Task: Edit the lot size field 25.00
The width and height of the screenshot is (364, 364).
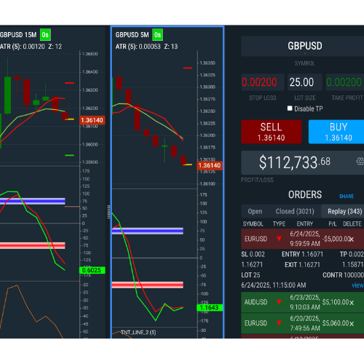Action: [305, 82]
